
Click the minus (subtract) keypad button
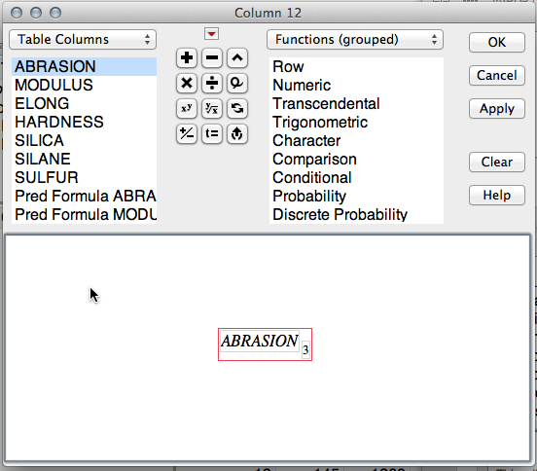pyautogui.click(x=212, y=57)
